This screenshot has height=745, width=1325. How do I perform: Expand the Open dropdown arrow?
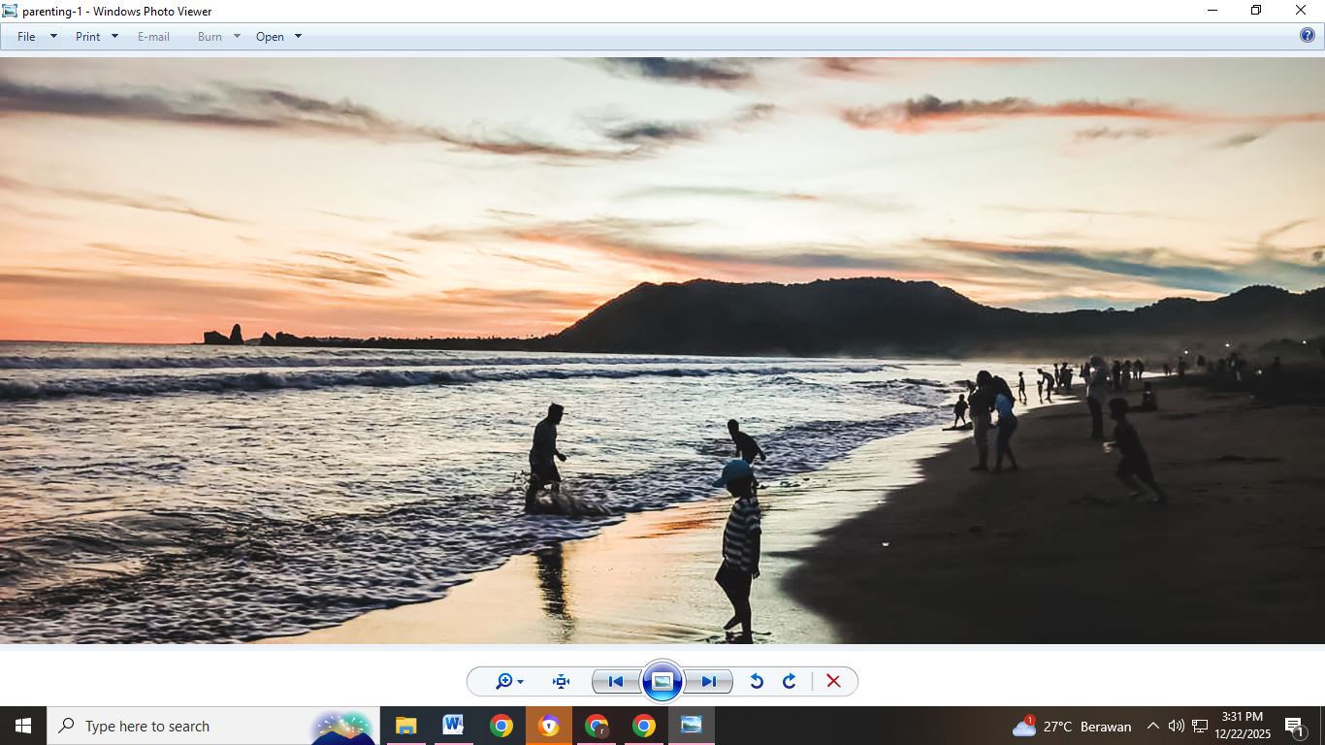click(x=298, y=36)
